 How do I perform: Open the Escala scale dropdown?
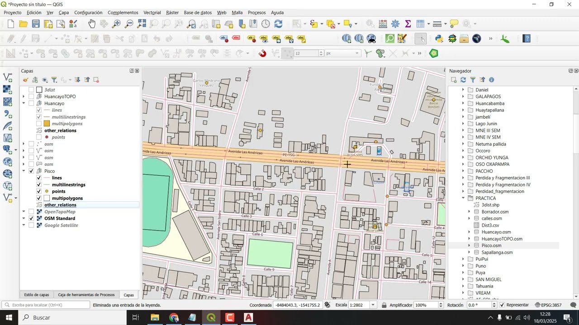[x=373, y=305]
